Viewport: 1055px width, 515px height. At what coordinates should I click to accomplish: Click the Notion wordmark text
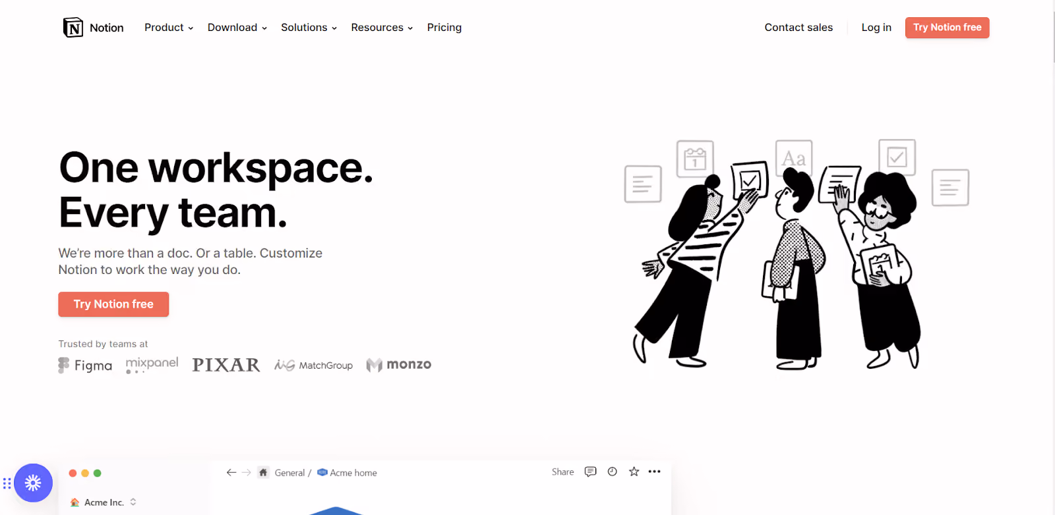(107, 28)
